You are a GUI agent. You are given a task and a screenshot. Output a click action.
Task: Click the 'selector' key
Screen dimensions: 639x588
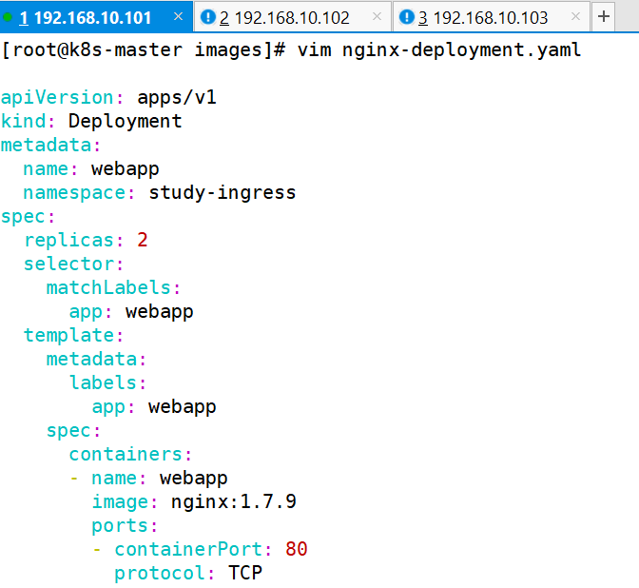coord(68,265)
